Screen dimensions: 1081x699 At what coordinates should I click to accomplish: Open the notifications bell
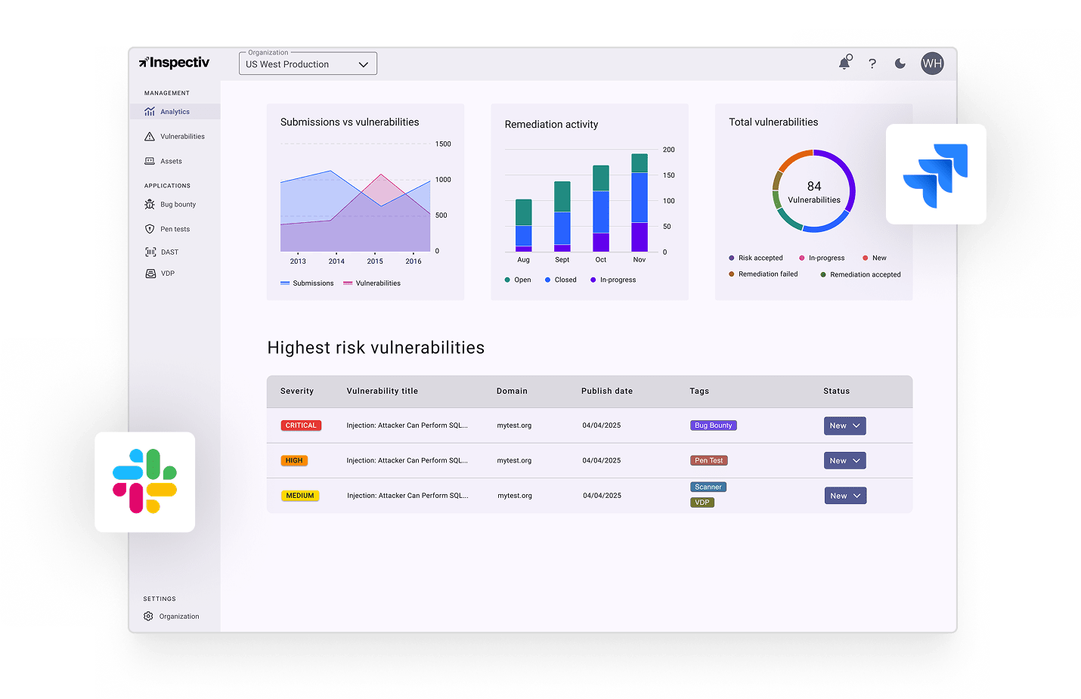[845, 63]
